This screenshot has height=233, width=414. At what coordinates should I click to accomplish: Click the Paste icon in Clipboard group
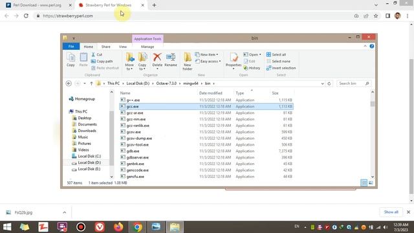tap(83, 60)
